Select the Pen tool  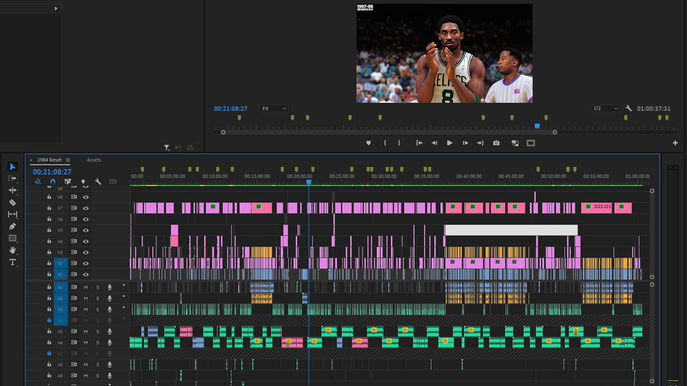tap(13, 226)
